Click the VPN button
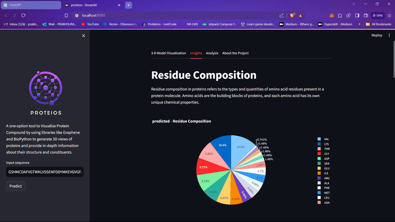This screenshot has width=395, height=222. [x=378, y=16]
